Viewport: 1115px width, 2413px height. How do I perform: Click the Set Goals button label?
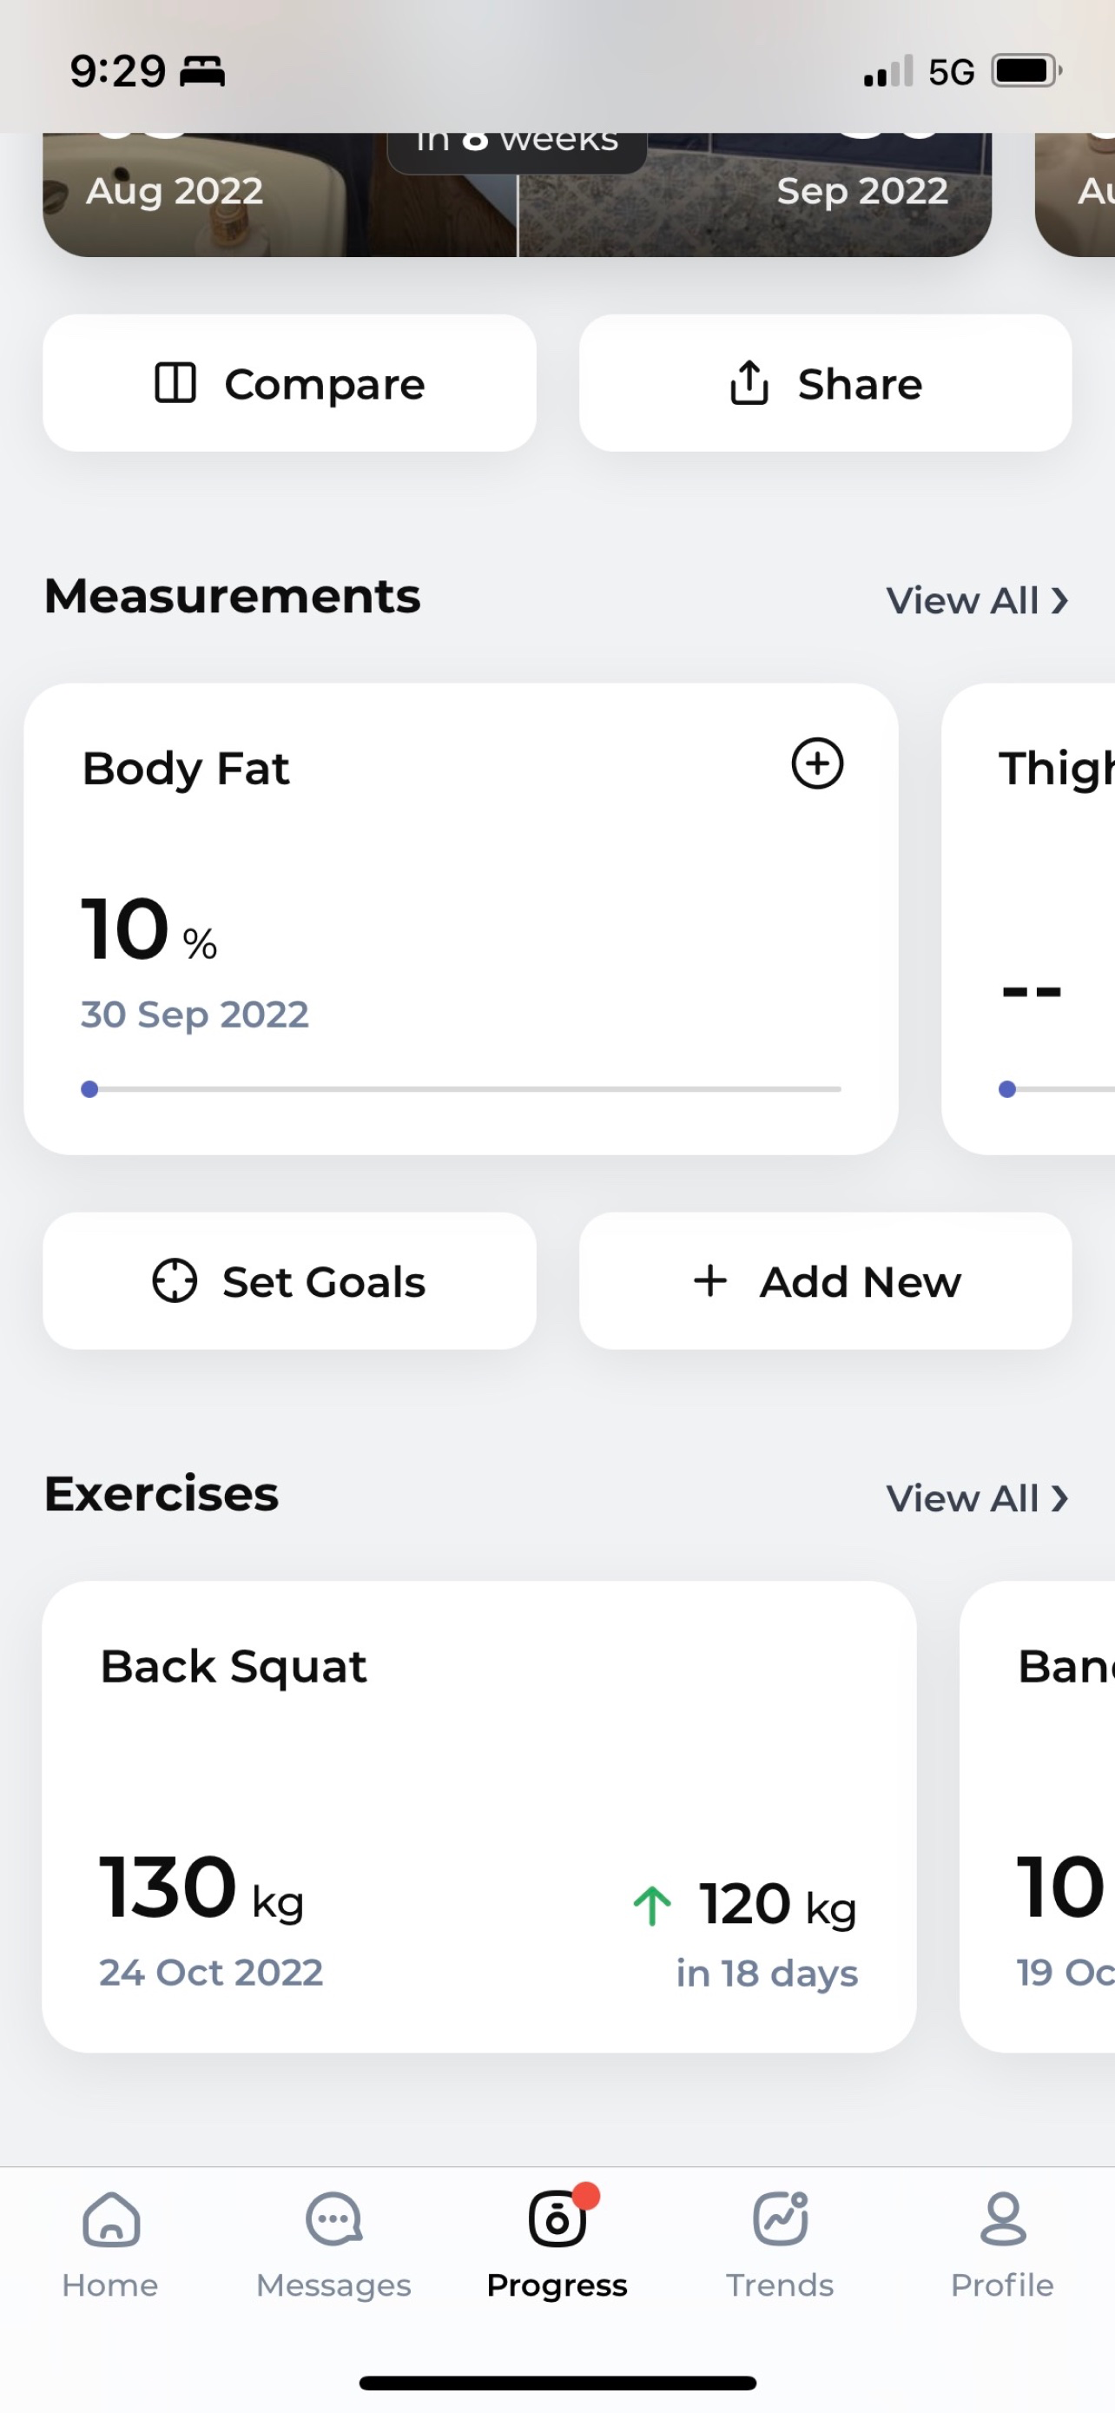[x=324, y=1281]
